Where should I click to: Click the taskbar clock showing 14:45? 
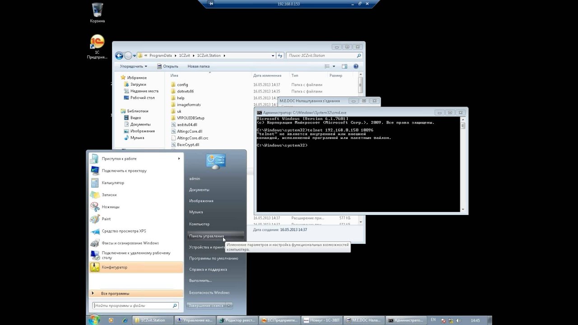(475, 320)
